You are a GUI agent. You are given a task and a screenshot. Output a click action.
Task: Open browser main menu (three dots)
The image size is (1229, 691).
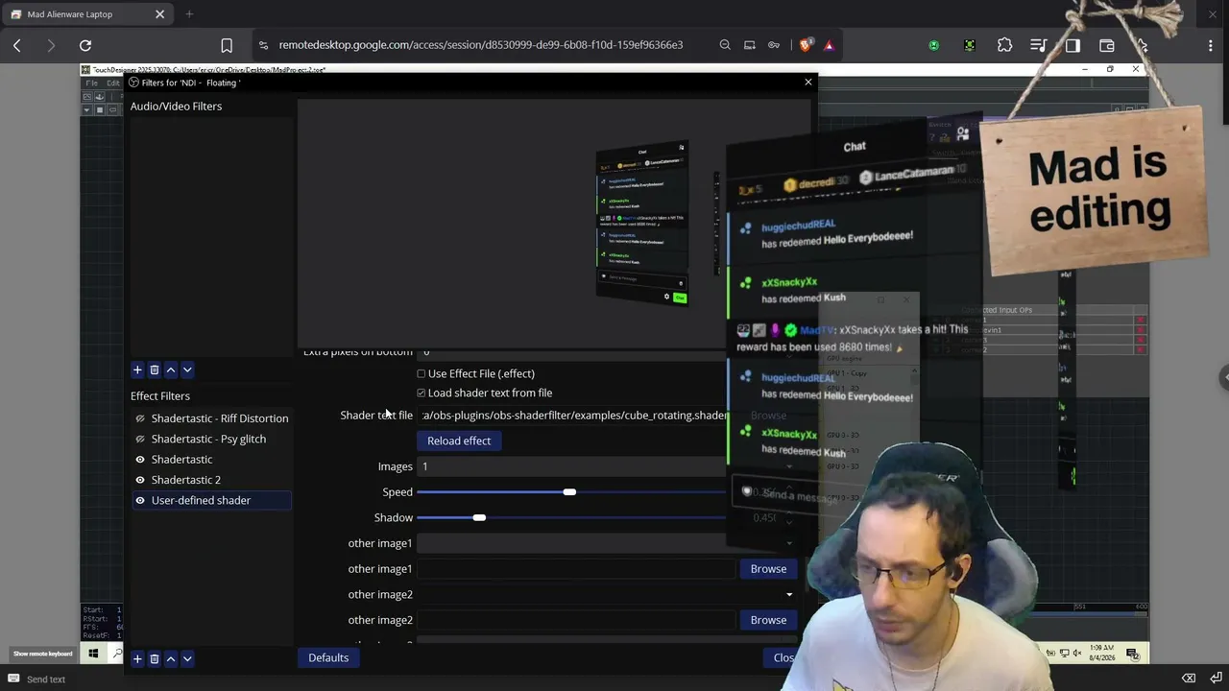click(1210, 45)
